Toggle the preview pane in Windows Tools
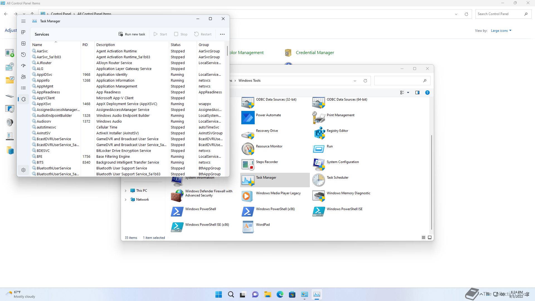The width and height of the screenshot is (535, 301). [x=417, y=93]
